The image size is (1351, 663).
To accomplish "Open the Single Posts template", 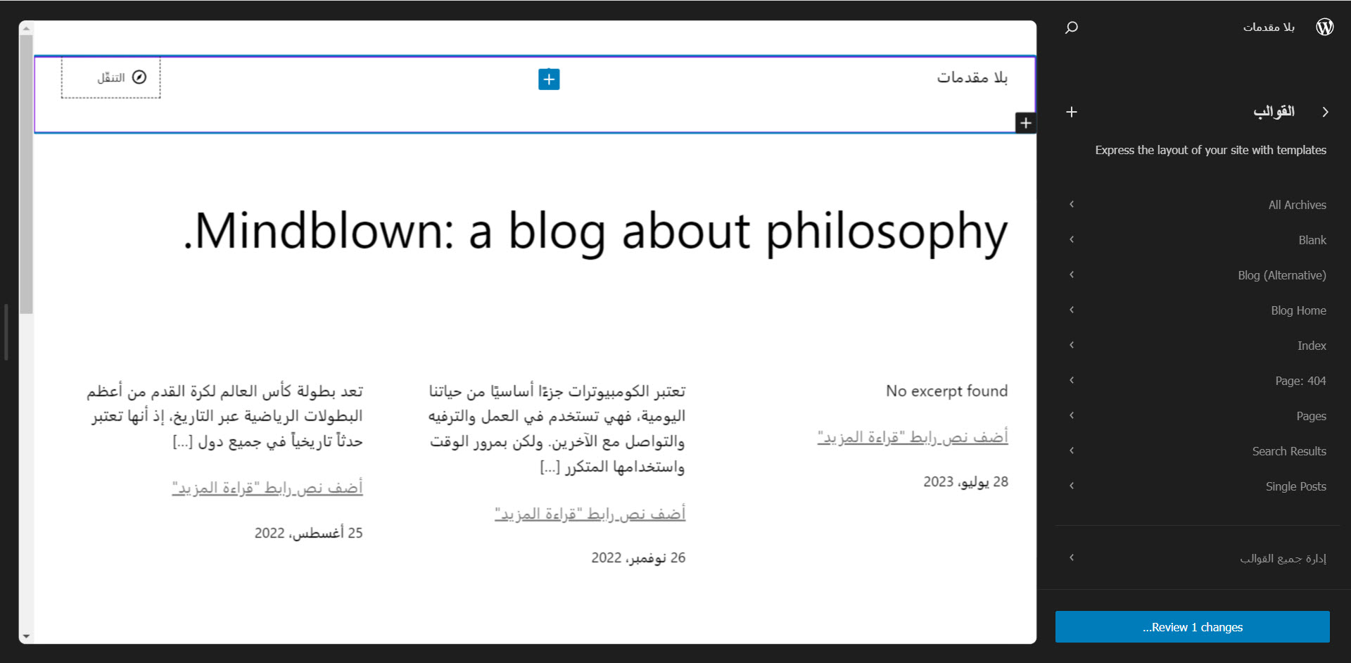I will [1295, 486].
